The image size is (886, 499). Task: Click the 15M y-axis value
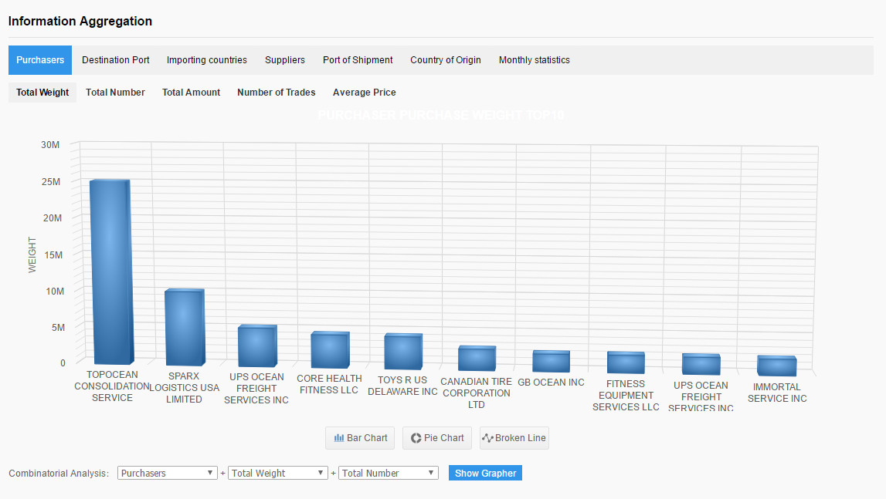coord(53,255)
